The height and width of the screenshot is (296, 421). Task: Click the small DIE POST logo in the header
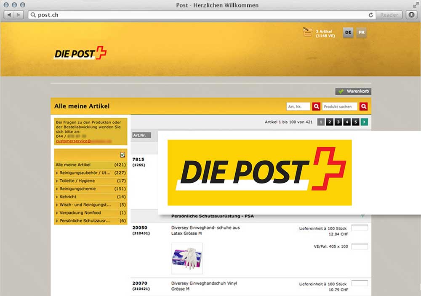click(x=80, y=53)
